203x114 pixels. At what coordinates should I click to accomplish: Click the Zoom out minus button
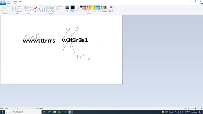tap(189, 108)
